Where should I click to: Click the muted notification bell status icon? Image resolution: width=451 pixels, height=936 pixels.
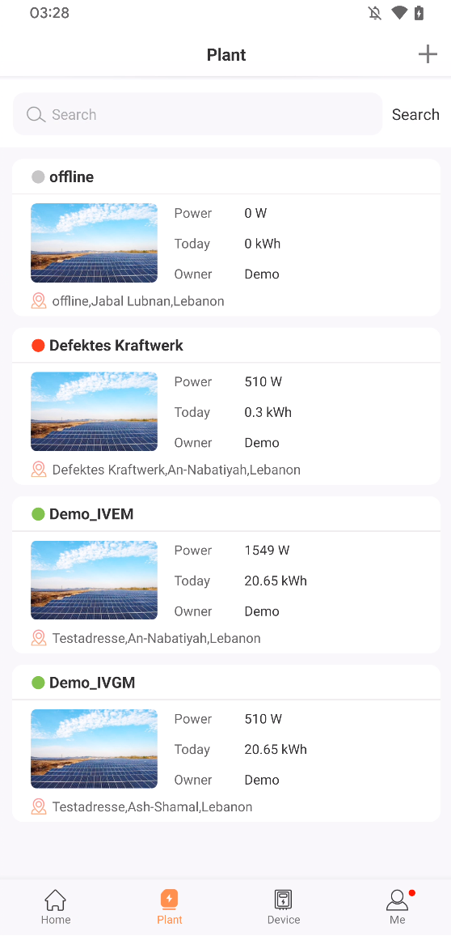[375, 13]
